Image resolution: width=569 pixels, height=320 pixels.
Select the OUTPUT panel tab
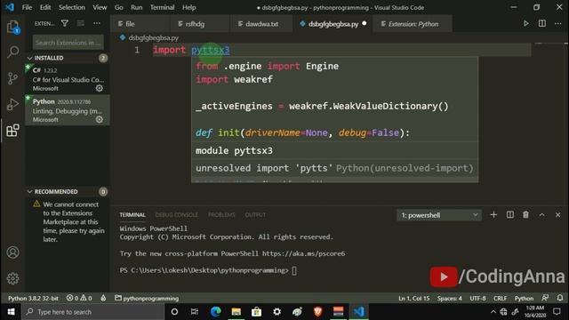pyautogui.click(x=255, y=215)
